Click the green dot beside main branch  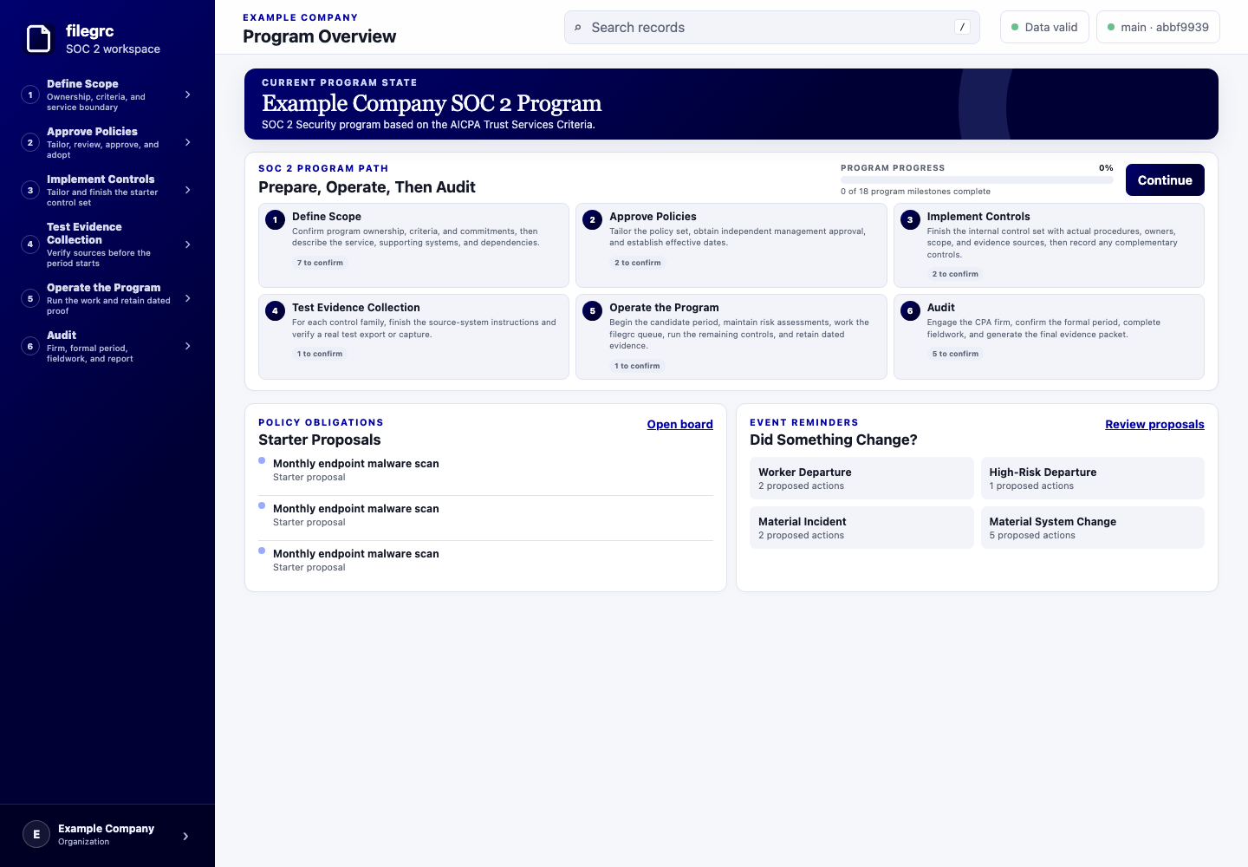pos(1111,27)
